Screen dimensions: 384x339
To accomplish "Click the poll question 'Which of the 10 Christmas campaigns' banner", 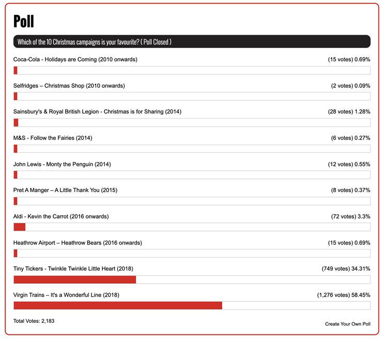I will (192, 42).
